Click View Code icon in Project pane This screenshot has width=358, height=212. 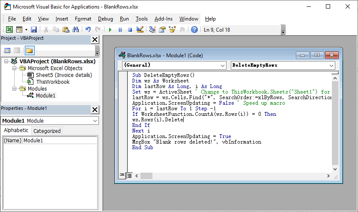(7, 50)
